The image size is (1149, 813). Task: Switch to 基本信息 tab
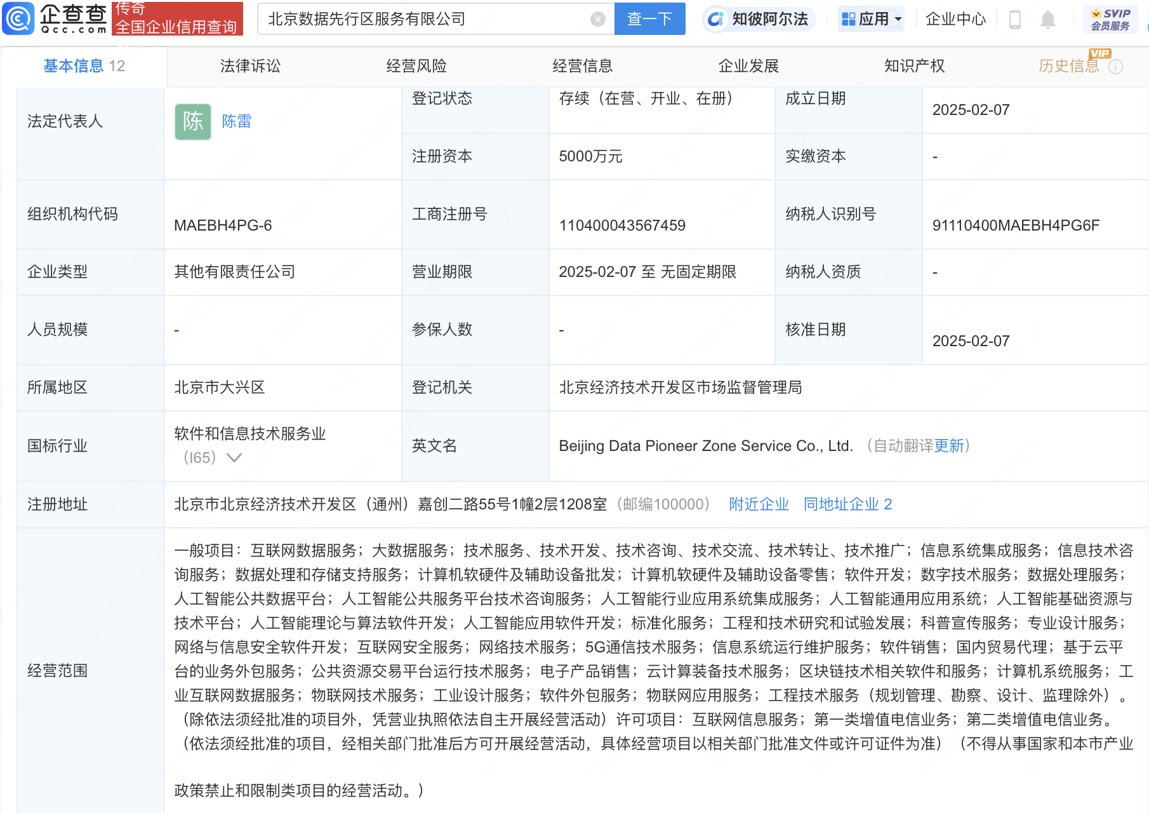click(x=84, y=66)
